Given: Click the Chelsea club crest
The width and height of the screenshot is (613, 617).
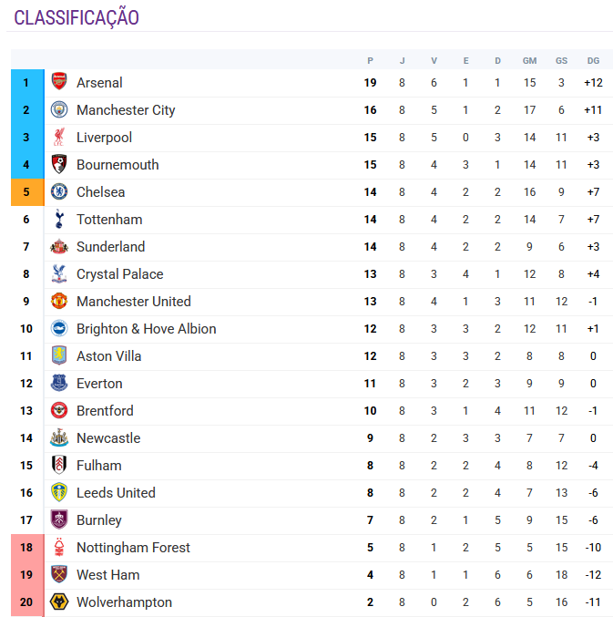Looking at the screenshot, I should (59, 191).
